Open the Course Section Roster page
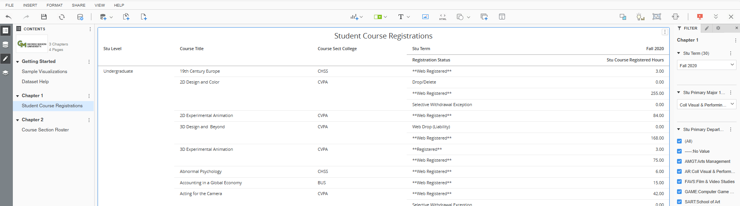The image size is (740, 206). (x=45, y=130)
